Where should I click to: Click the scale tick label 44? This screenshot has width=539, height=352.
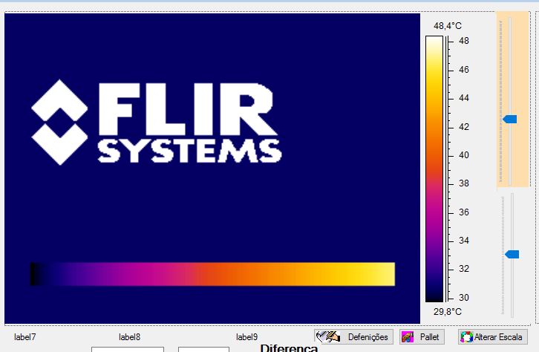(464, 98)
